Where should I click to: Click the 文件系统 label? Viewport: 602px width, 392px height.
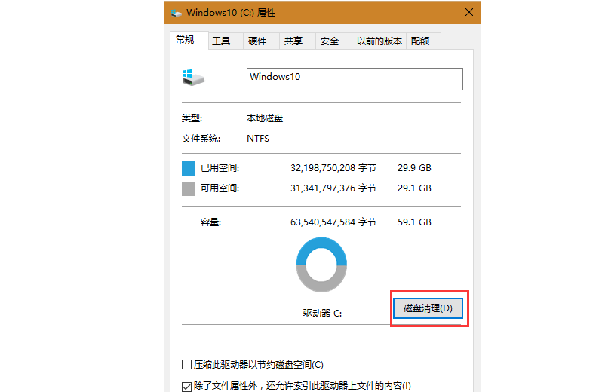click(x=201, y=139)
